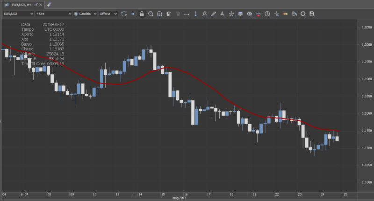The height and width of the screenshot is (201, 374).
Task: Select the text annotation tool
Action: tap(222, 14)
